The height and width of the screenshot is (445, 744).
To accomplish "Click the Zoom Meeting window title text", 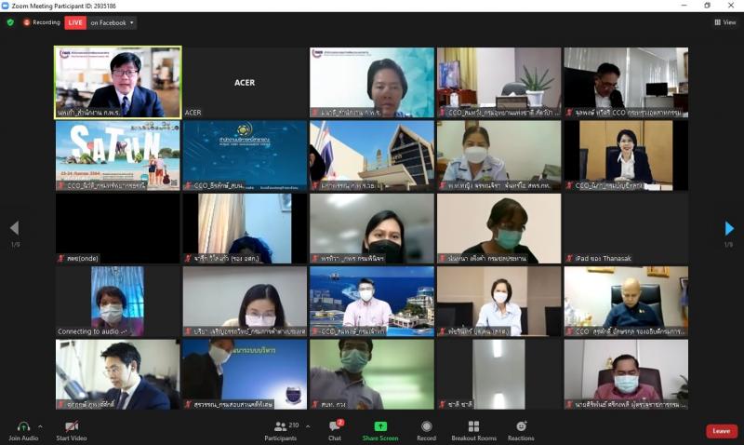I will point(63,6).
